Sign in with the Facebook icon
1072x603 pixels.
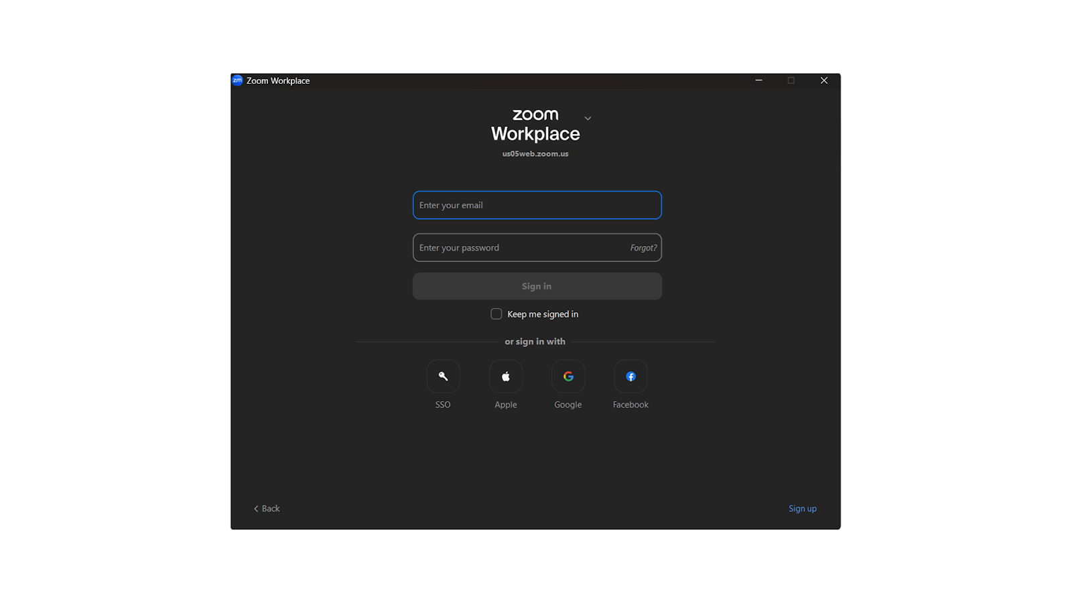tap(630, 377)
